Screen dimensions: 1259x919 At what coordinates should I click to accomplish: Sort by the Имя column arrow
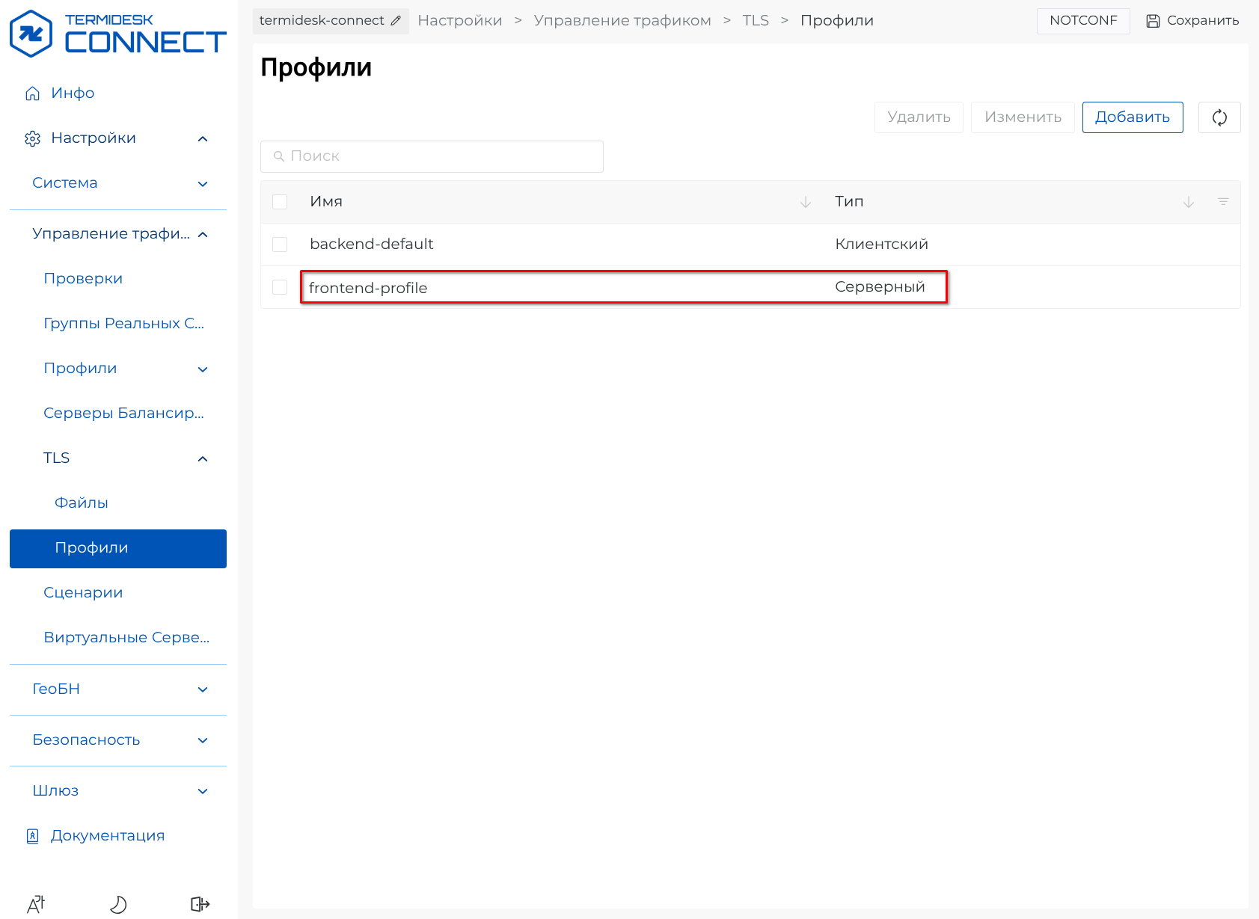point(805,202)
